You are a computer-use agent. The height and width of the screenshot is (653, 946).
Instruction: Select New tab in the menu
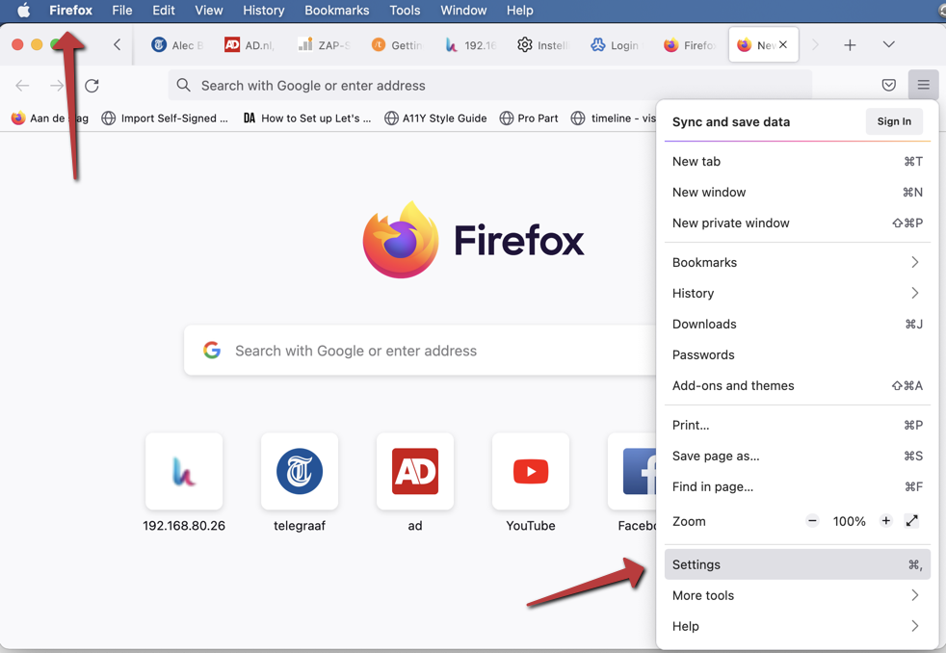pos(797,161)
